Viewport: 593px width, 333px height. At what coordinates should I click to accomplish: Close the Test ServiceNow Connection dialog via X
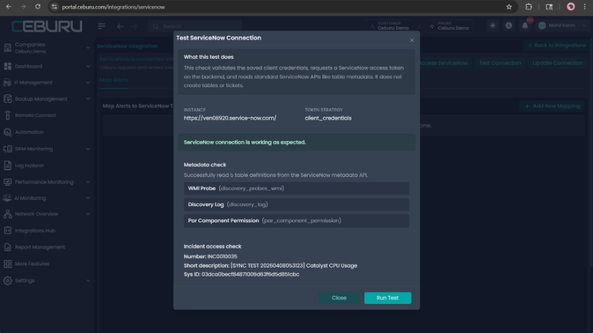pos(412,40)
